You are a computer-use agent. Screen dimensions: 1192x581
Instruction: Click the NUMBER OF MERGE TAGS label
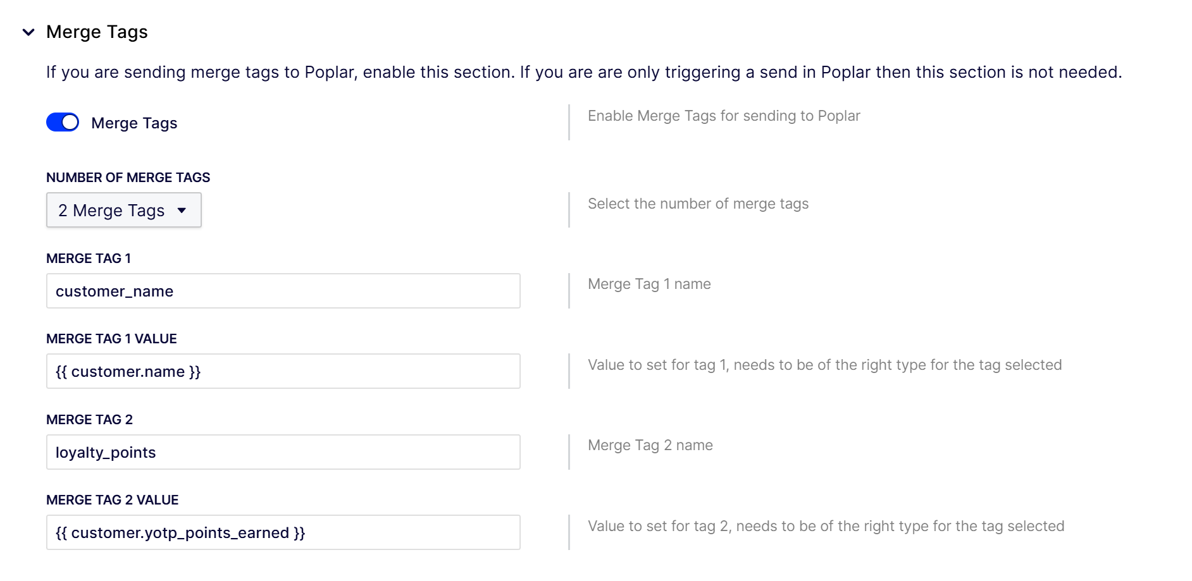(x=128, y=178)
